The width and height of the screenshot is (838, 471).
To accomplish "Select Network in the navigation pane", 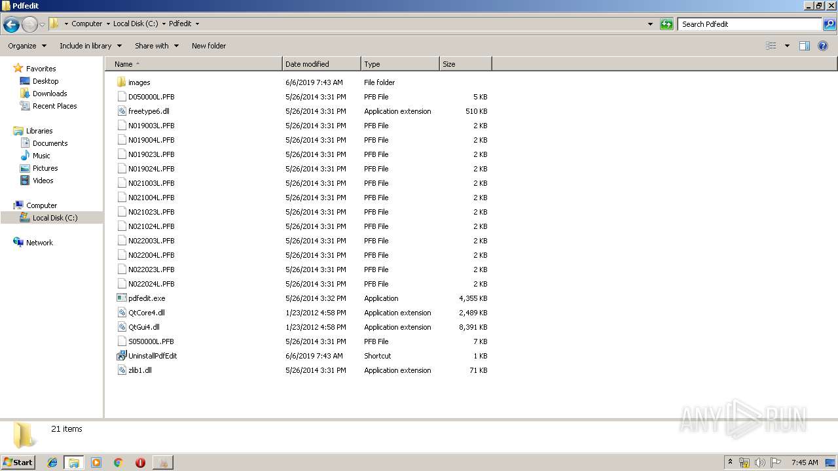I will click(x=39, y=243).
